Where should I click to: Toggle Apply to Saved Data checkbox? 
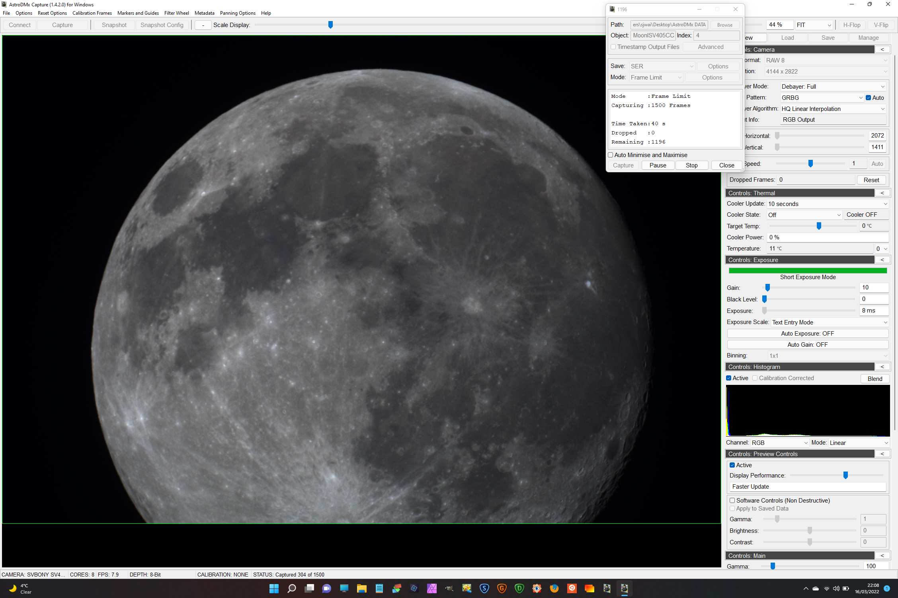732,509
